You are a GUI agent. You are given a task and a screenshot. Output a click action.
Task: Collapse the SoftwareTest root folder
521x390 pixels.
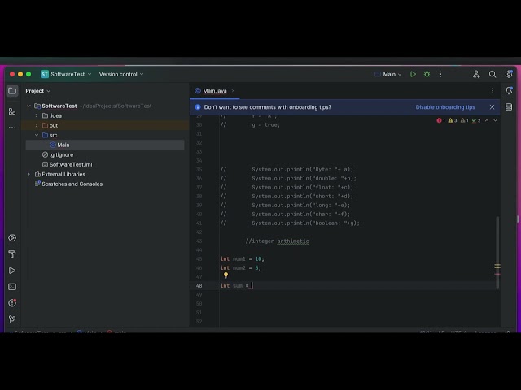click(x=29, y=106)
